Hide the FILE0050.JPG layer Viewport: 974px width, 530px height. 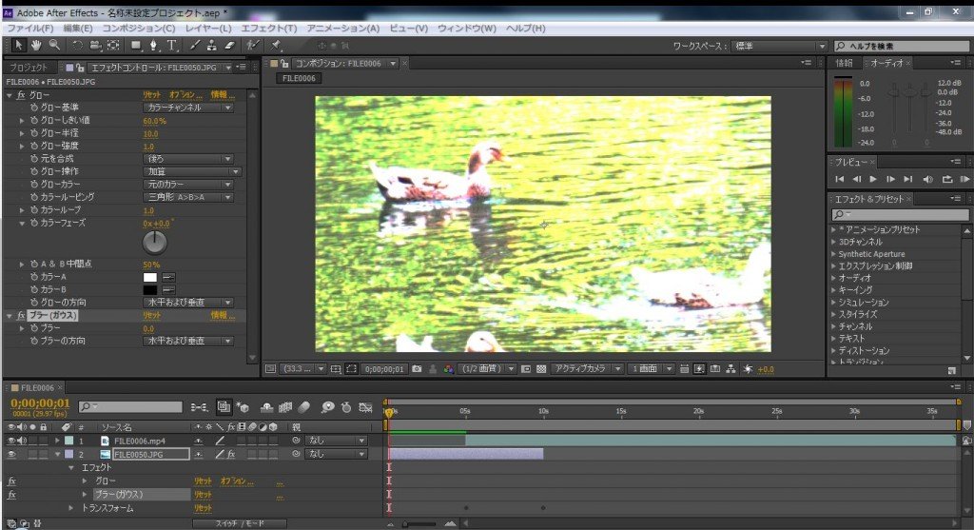coord(11,454)
